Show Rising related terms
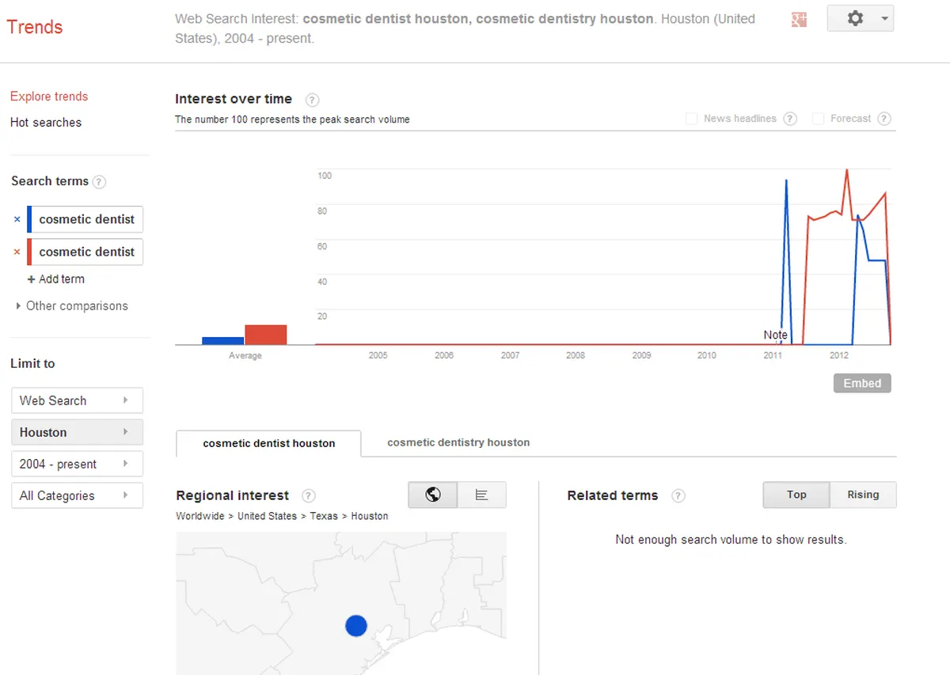 863,495
